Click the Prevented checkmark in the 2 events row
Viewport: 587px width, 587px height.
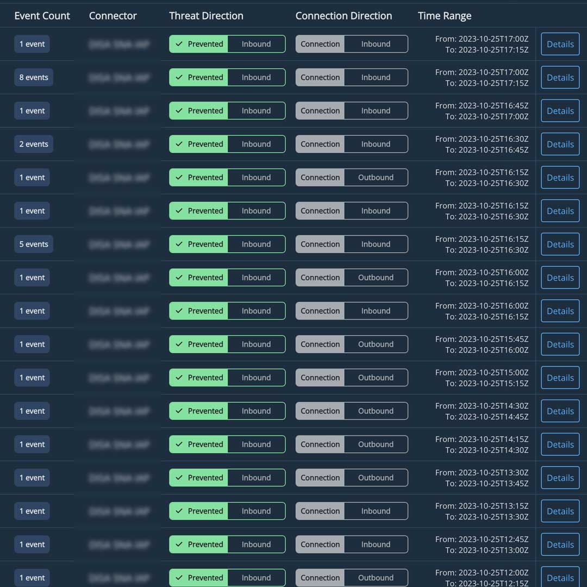[179, 145]
